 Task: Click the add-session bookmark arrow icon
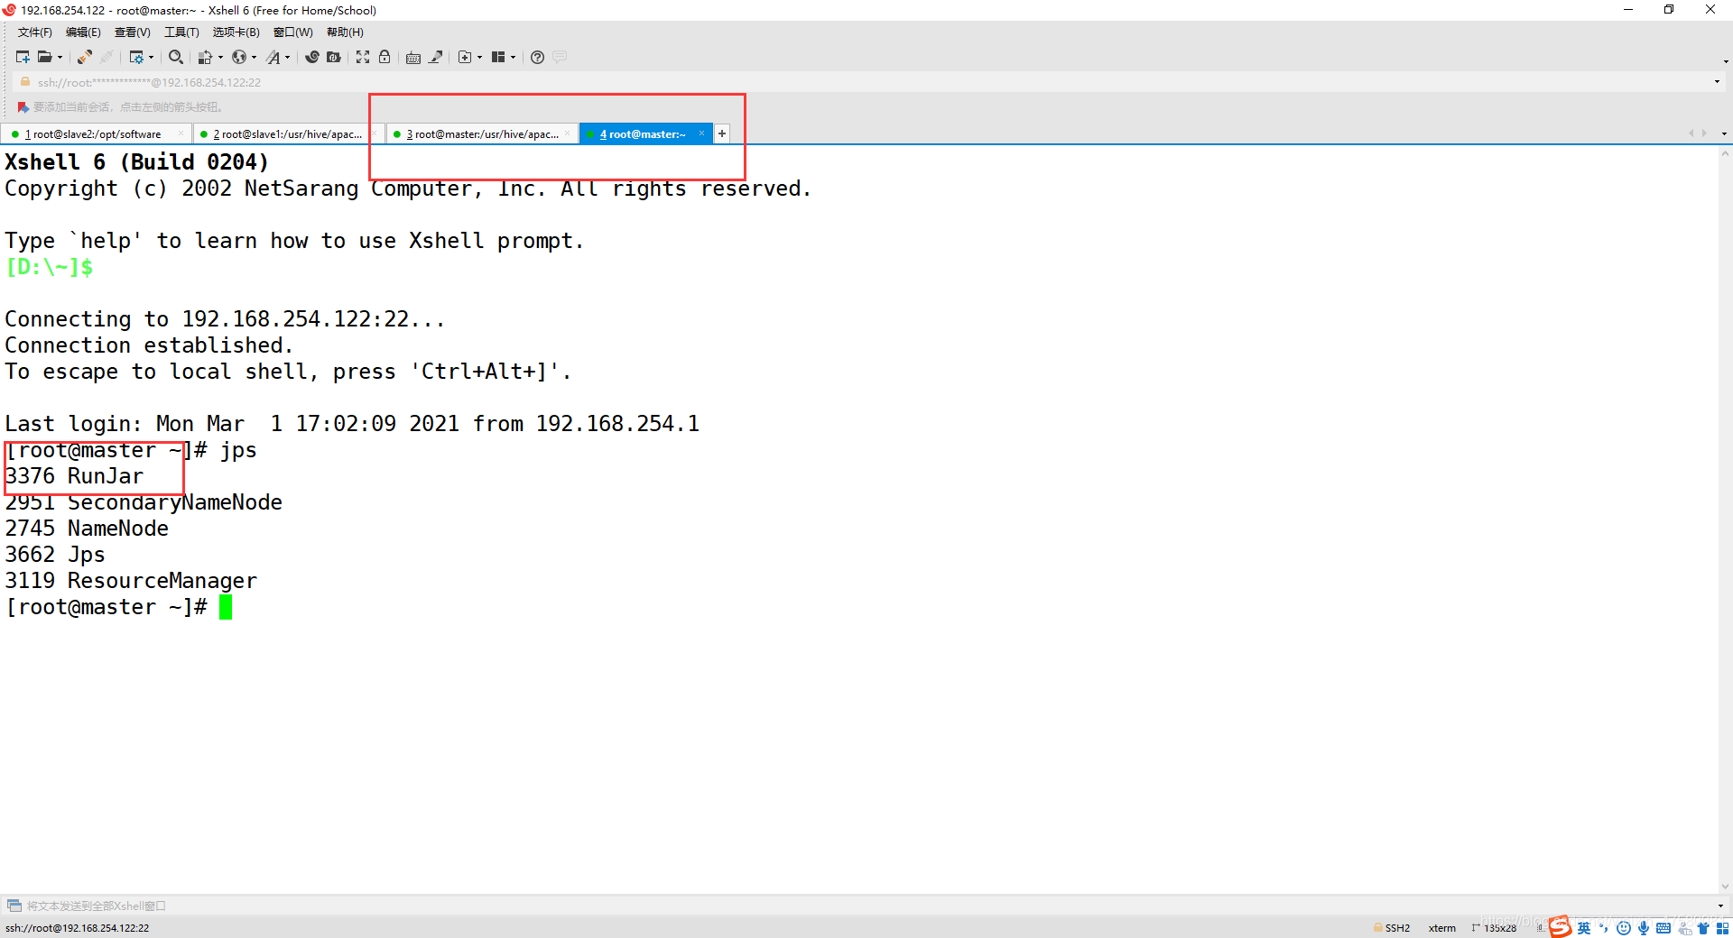[23, 107]
